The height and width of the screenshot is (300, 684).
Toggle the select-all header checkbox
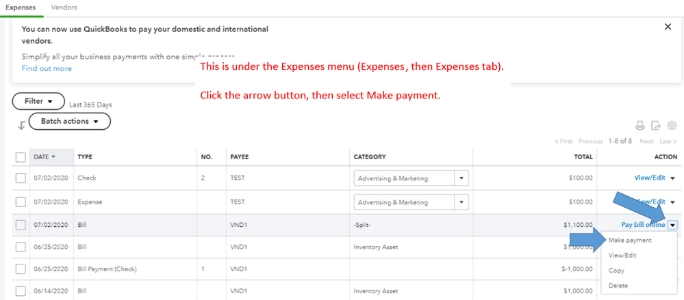[21, 157]
